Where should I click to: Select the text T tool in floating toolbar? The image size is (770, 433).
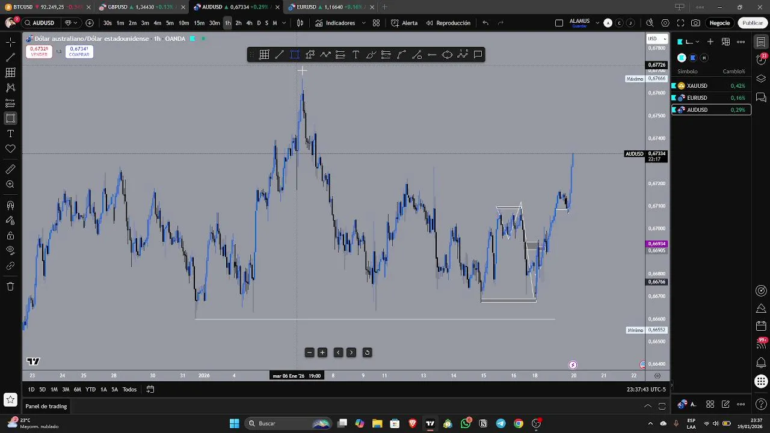356,55
